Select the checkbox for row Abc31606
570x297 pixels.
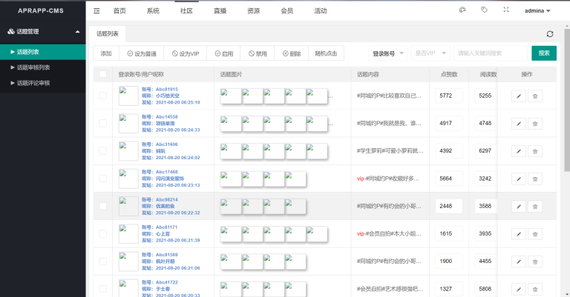103,151
